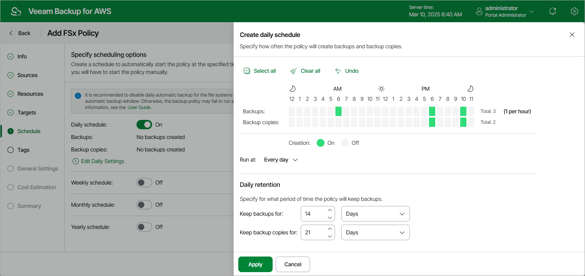This screenshot has width=585, height=276.
Task: Switch to the Targets wizard step
Action: pos(27,113)
